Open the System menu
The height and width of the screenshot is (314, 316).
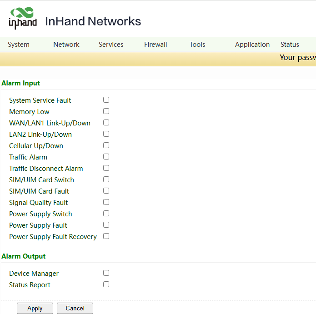(x=19, y=45)
